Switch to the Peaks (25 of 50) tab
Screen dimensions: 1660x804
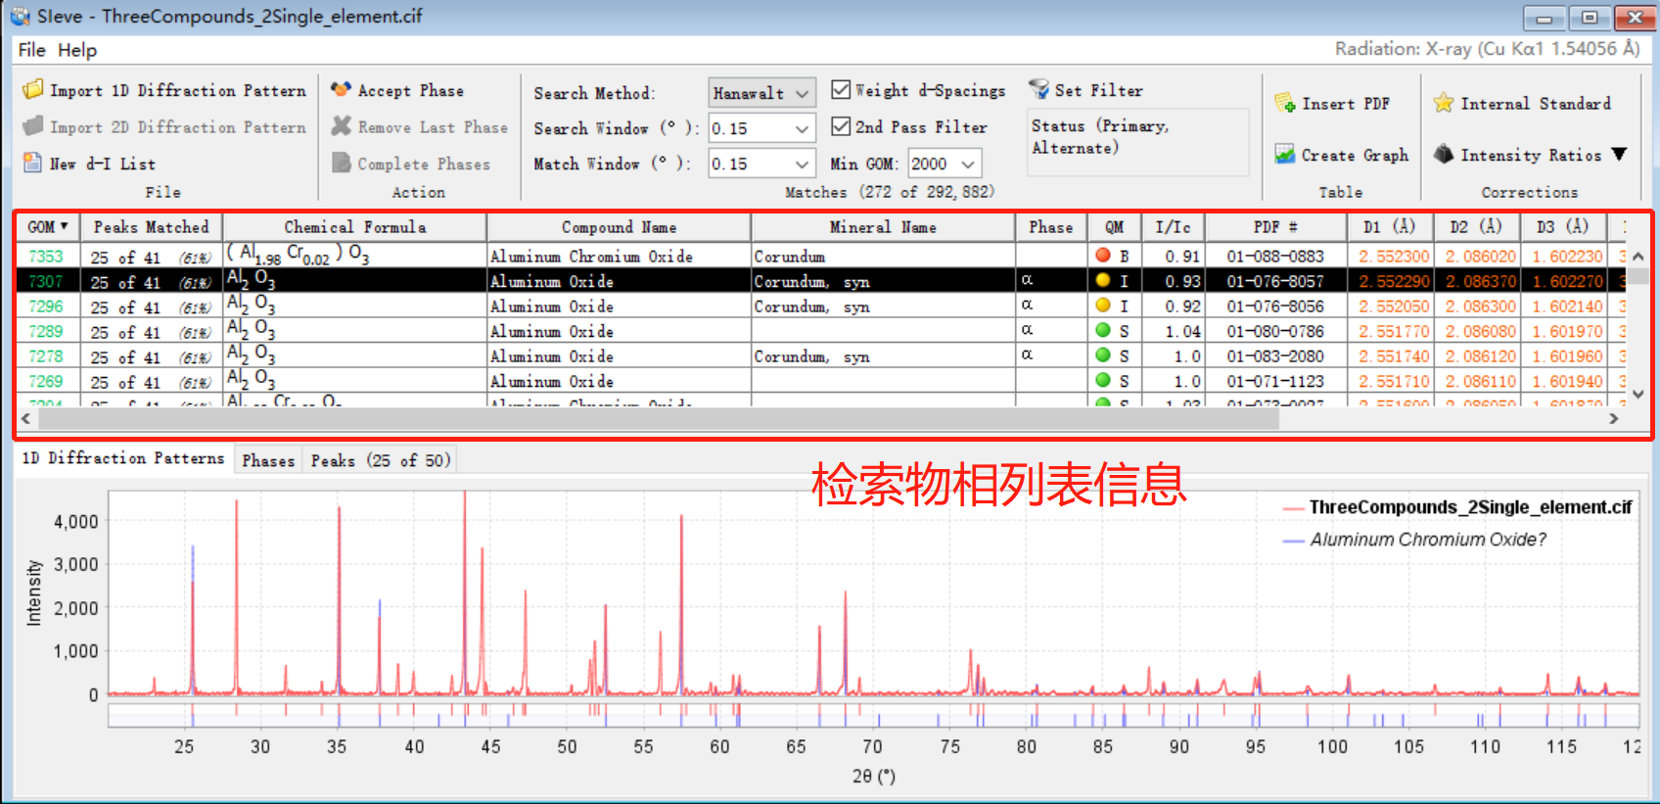pos(380,460)
